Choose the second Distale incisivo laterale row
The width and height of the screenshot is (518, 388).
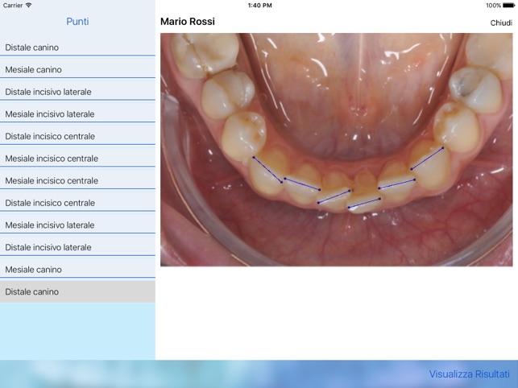tap(77, 247)
